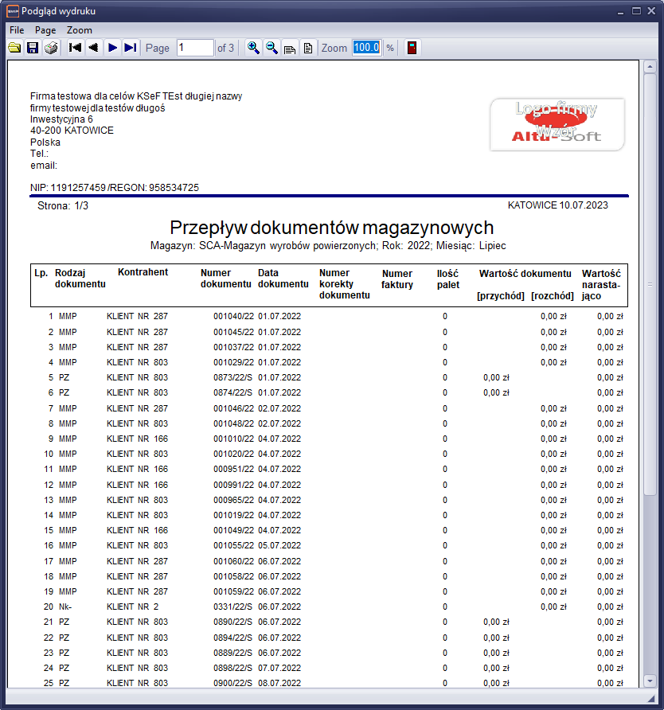Maximize the Podgląd wydruku window
664x710 pixels.
(637, 11)
